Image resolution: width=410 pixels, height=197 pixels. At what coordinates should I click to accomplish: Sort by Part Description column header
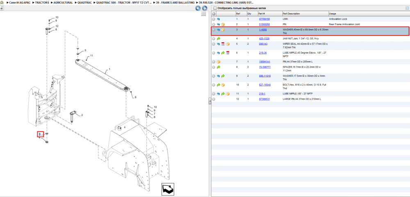pyautogui.click(x=305, y=14)
